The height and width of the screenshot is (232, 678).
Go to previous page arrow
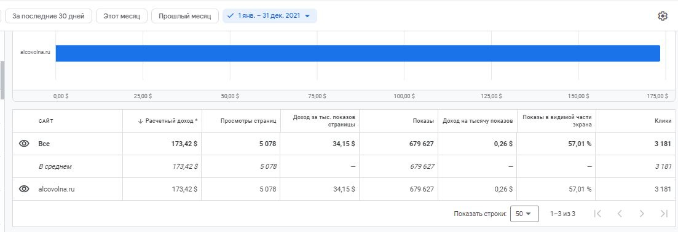(x=620, y=214)
